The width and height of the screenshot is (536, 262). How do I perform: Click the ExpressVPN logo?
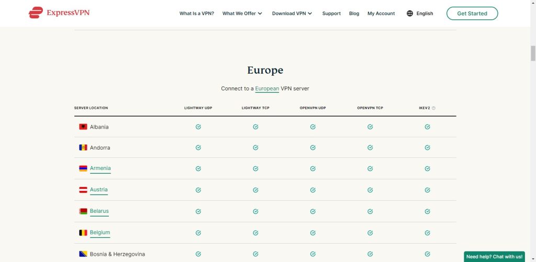(59, 13)
